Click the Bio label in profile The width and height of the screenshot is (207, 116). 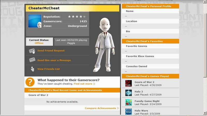tap(128, 31)
